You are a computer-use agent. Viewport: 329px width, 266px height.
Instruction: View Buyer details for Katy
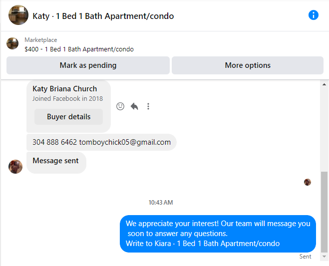tap(68, 117)
